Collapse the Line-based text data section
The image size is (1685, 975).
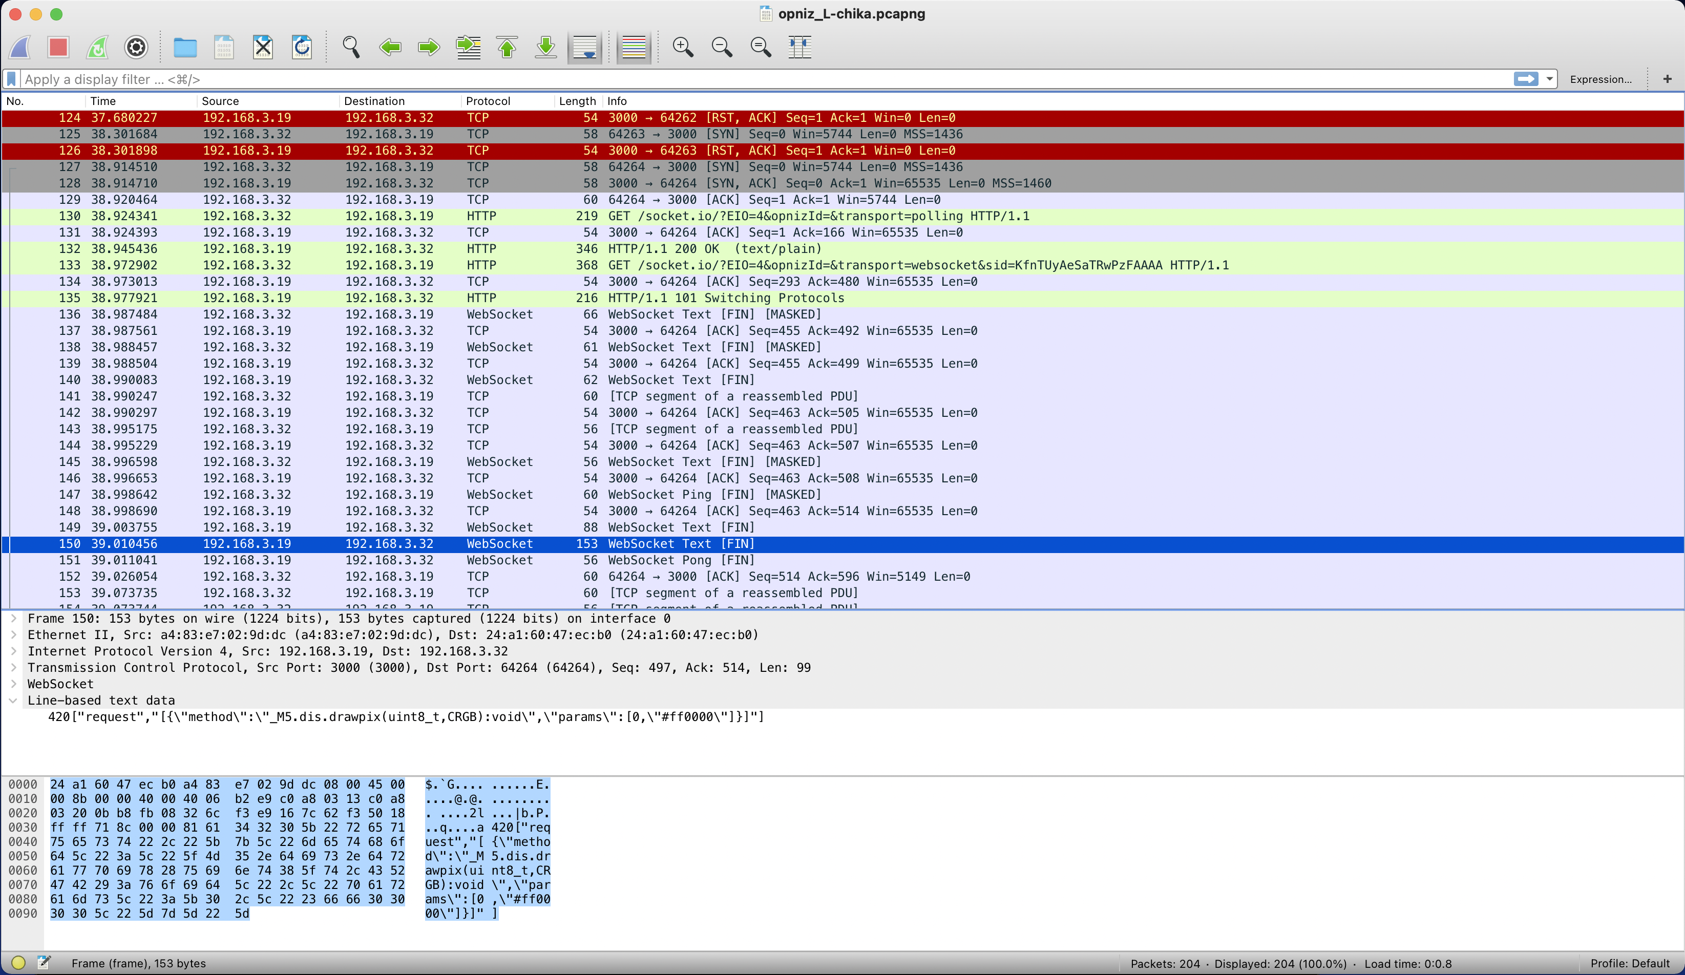click(13, 700)
